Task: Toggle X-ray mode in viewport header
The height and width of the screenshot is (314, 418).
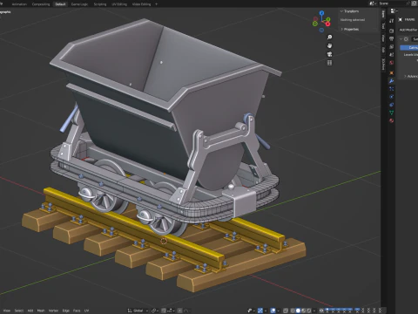Action: tap(286, 311)
